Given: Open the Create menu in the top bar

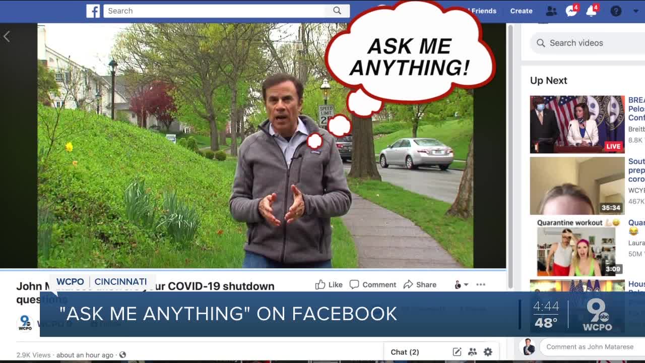Looking at the screenshot, I should tap(521, 11).
